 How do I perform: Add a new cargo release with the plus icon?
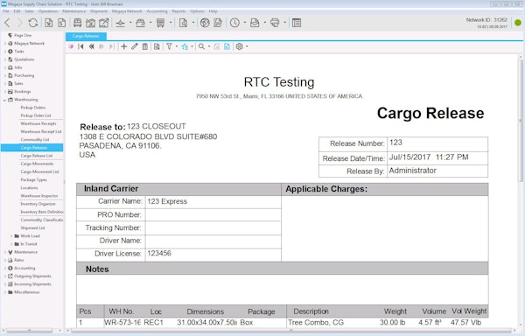(124, 46)
